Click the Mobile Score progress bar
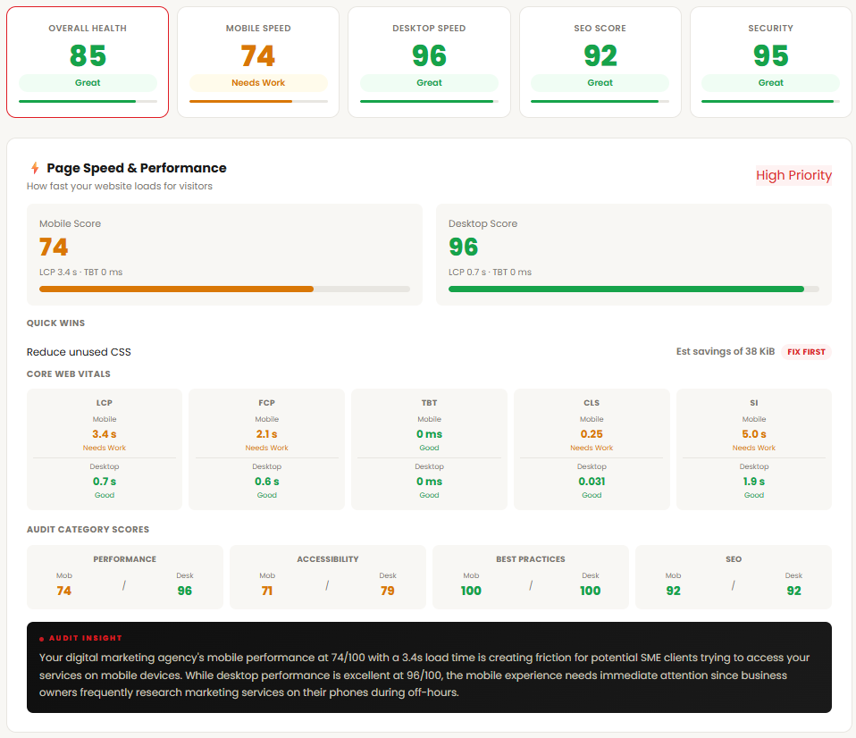Viewport: 856px width, 738px height. tap(224, 289)
